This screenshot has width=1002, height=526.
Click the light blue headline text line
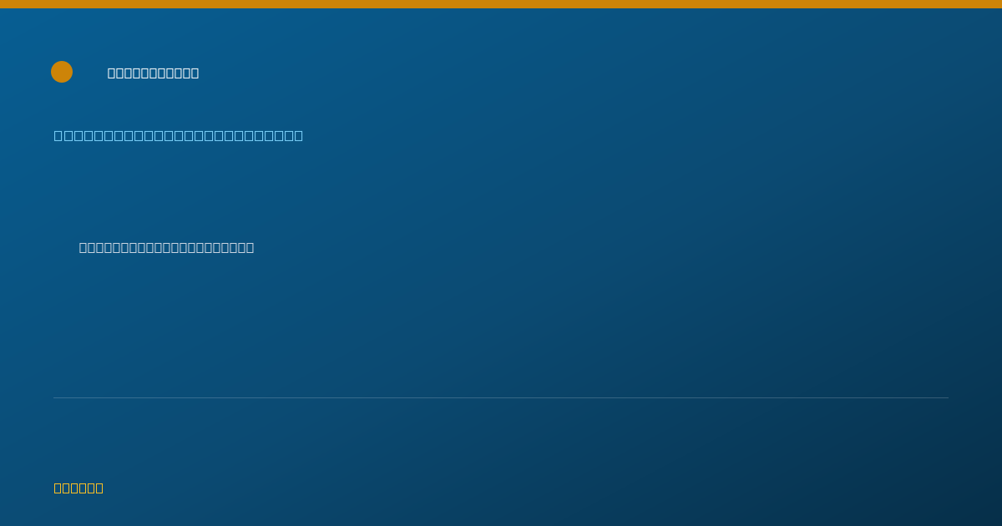point(179,135)
